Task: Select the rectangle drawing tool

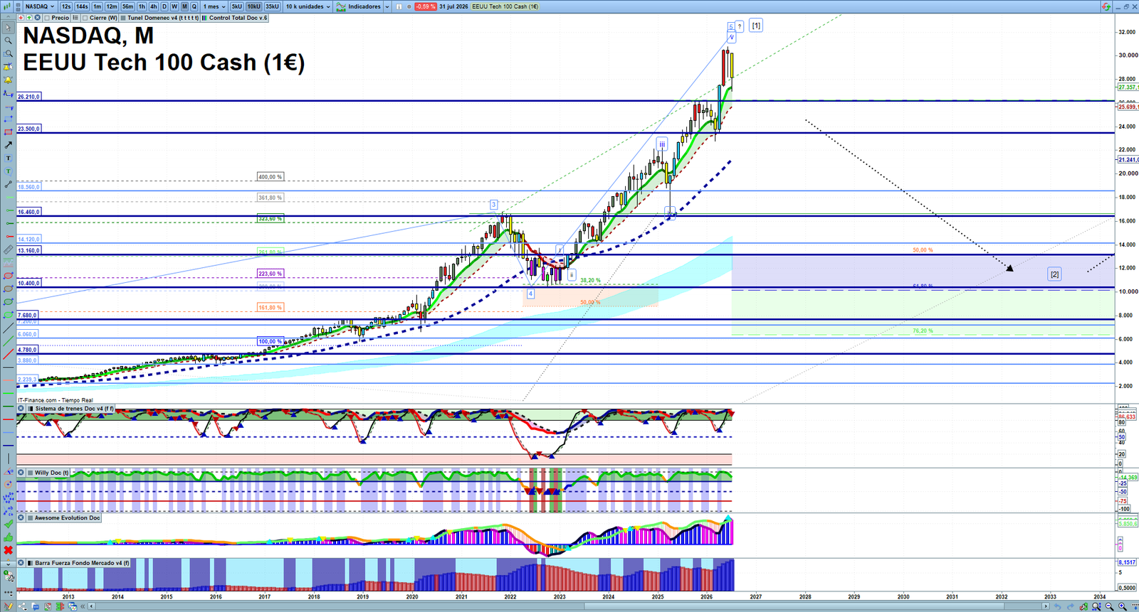Action: tap(9, 132)
